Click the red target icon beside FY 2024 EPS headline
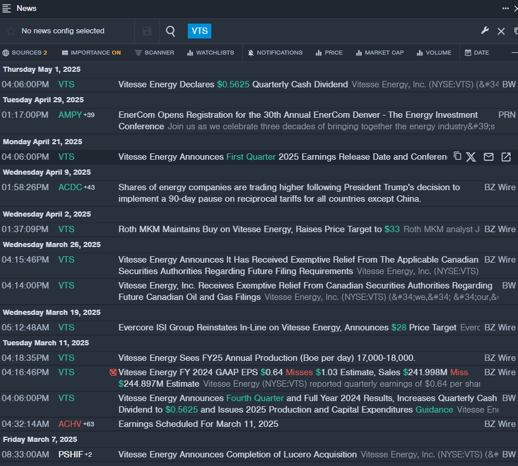 (113, 372)
